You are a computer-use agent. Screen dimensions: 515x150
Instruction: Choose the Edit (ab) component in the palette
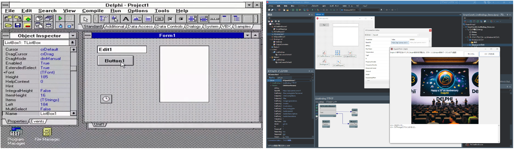(x=137, y=19)
